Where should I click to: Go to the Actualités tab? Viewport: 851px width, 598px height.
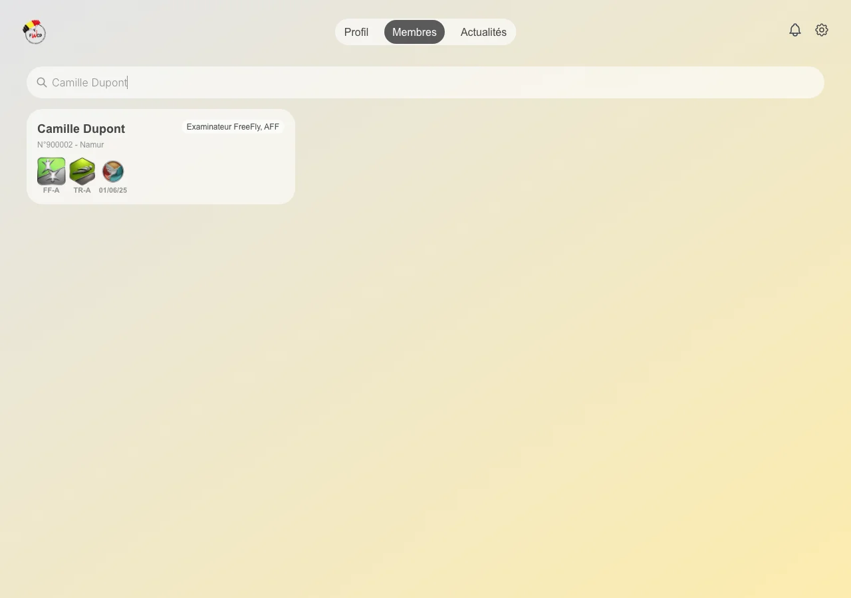coord(483,32)
